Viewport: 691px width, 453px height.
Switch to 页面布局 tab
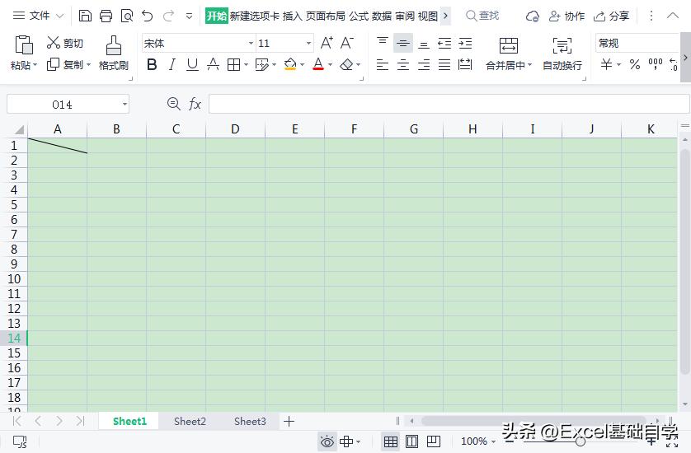pos(325,16)
